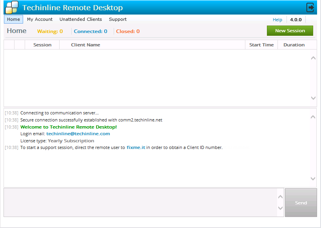
Task: Click the Help link
Action: [x=277, y=20]
